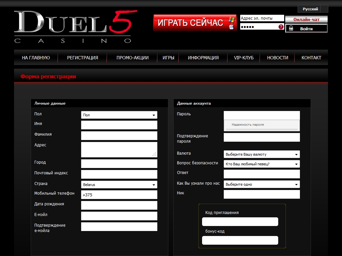Click the password help question mark icon
Image resolution: width=342 pixels, height=256 pixels.
pos(281,27)
